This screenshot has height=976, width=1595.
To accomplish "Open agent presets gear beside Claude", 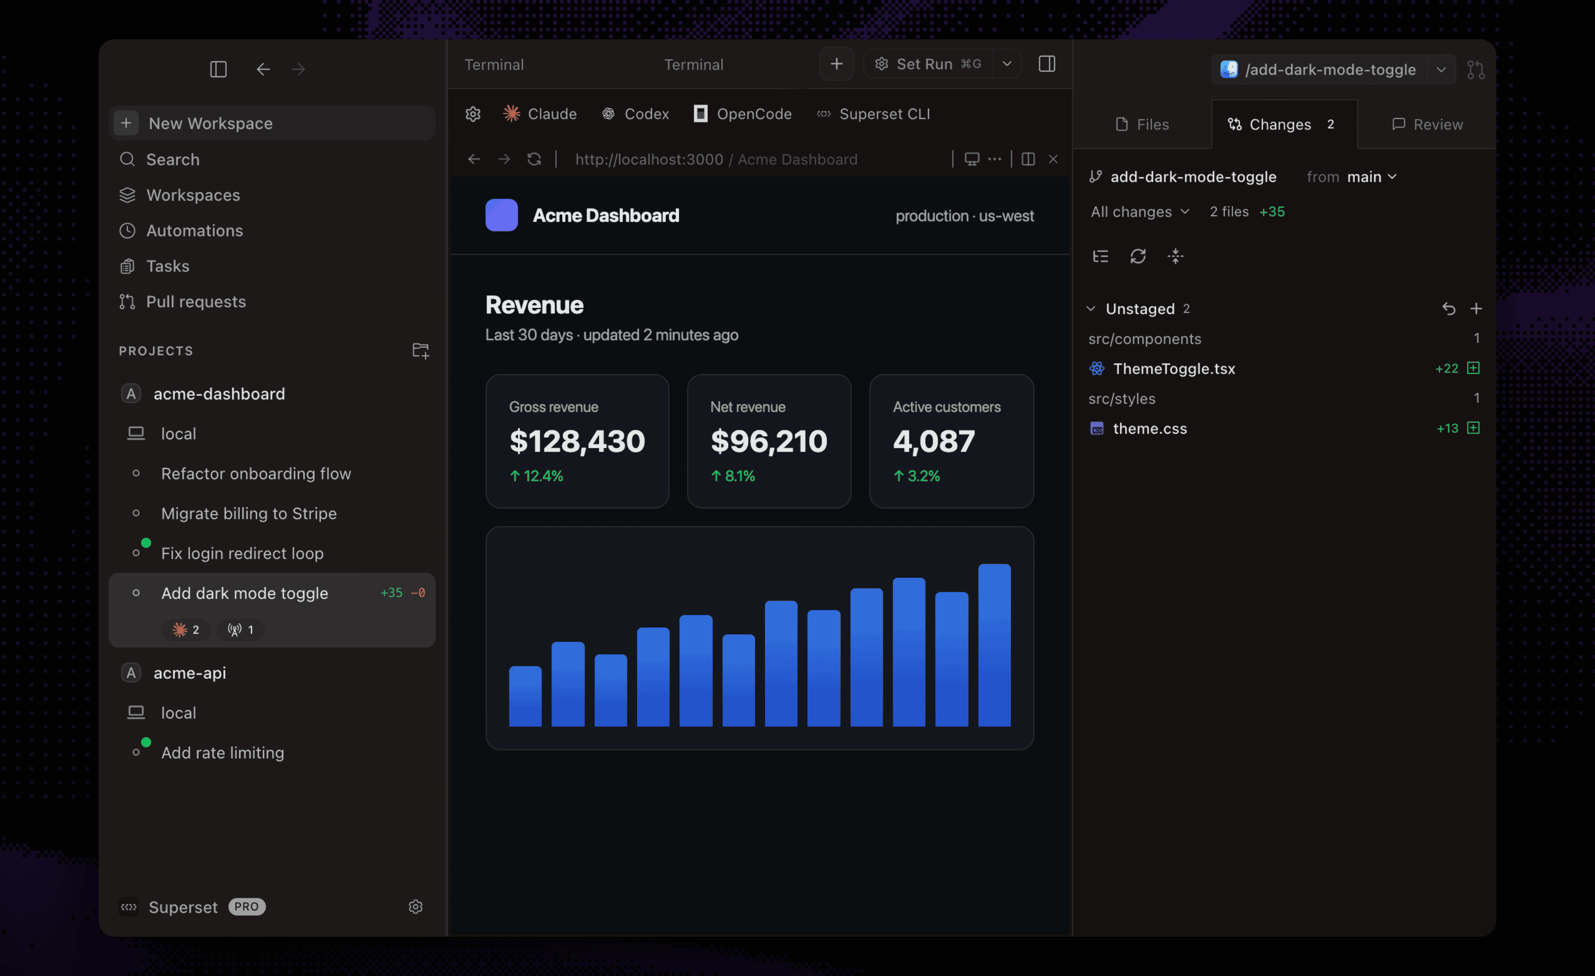I will pos(473,114).
